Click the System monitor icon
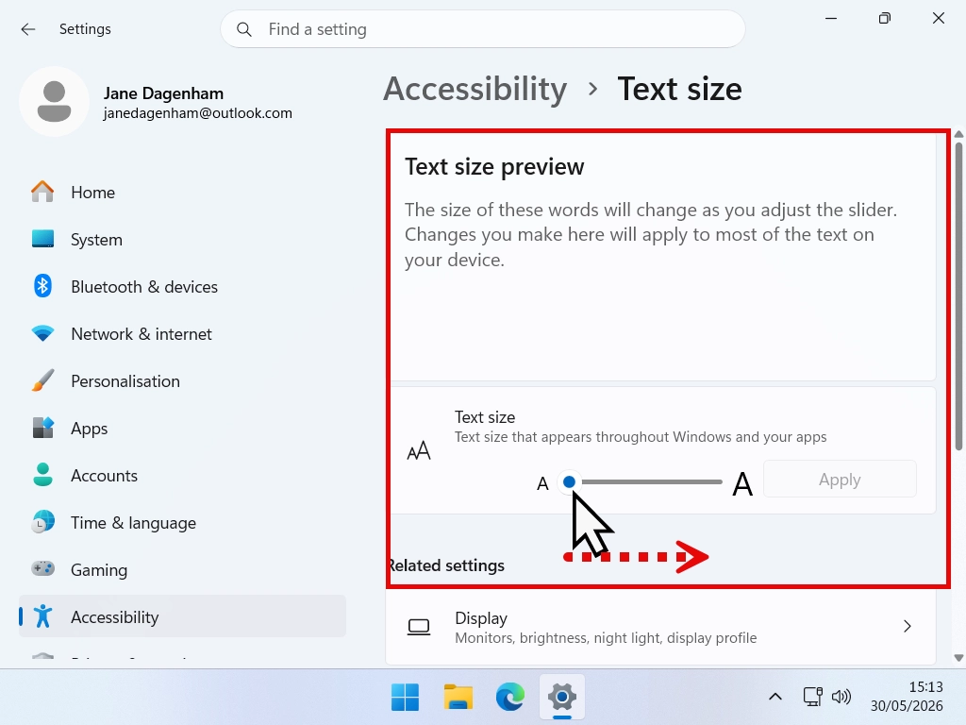Screen dimensions: 966x725 (42, 239)
